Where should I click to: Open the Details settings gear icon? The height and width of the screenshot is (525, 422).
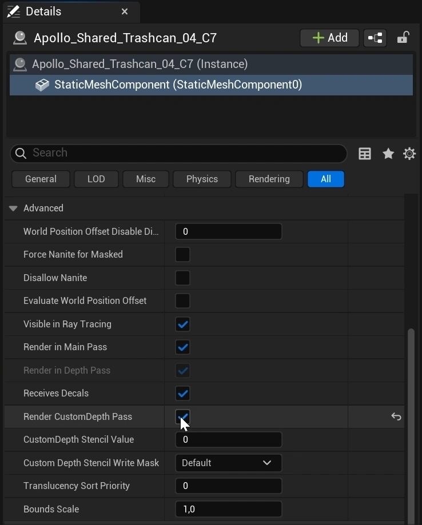pos(409,154)
